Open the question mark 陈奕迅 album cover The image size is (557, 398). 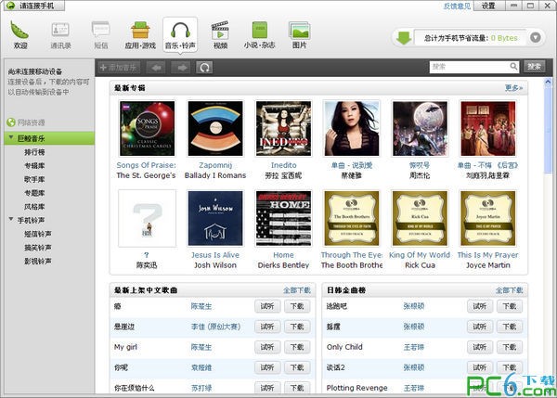[x=147, y=218]
